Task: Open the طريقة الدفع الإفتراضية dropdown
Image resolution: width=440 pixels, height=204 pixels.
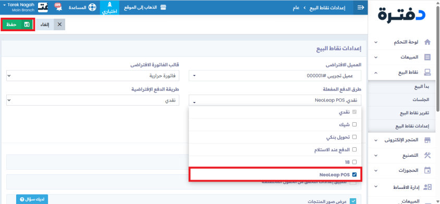Action: click(x=93, y=100)
